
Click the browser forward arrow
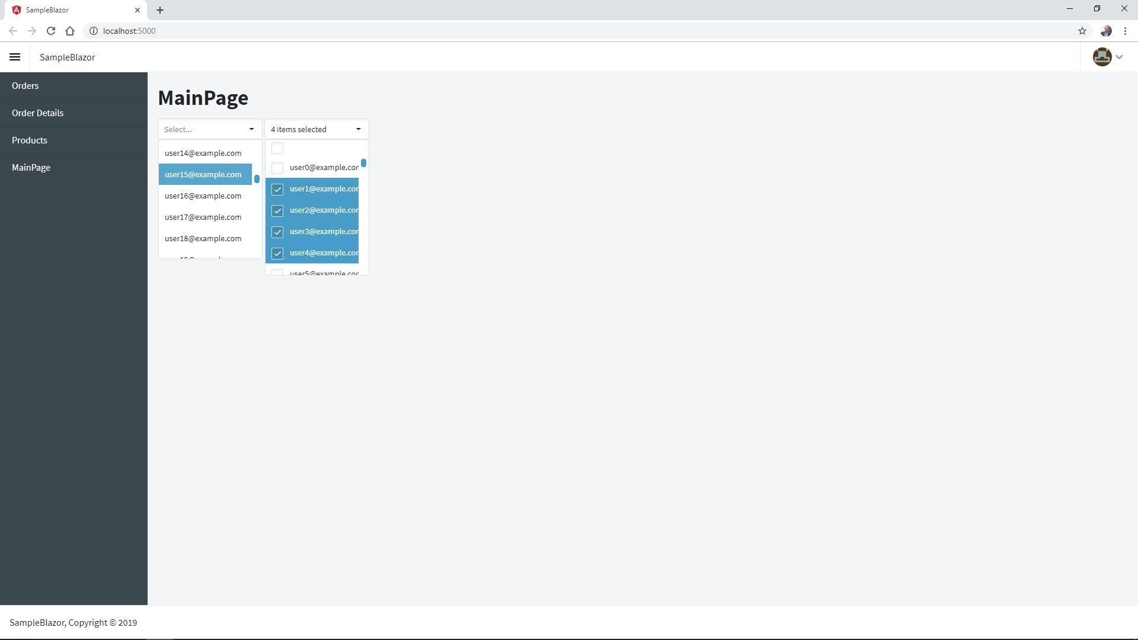tap(32, 31)
